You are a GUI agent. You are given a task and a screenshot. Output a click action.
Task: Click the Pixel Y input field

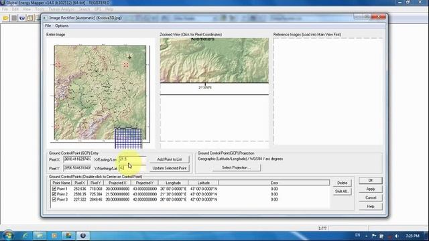click(x=78, y=168)
